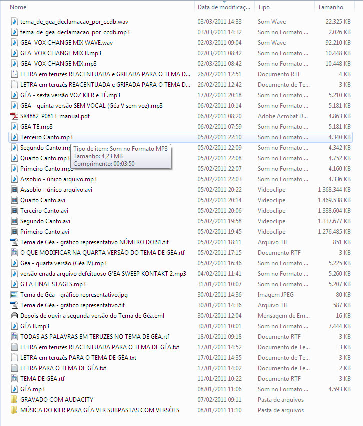363x426 pixels.
Task: Select the file GEA TE.mp3
Action: point(36,127)
